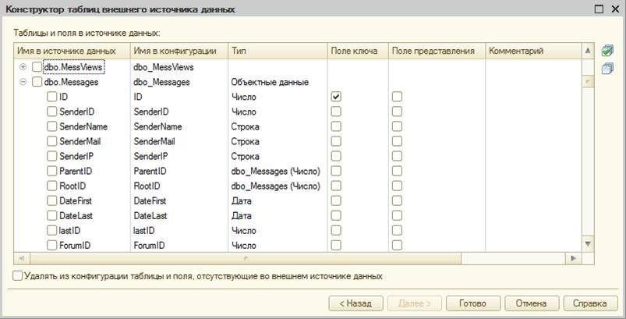Click the Поле ключа column header

click(x=358, y=51)
